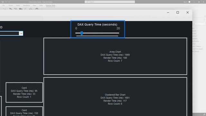Select the Area Chart visual box
This screenshot has height=116, width=206.
[x=115, y=56]
